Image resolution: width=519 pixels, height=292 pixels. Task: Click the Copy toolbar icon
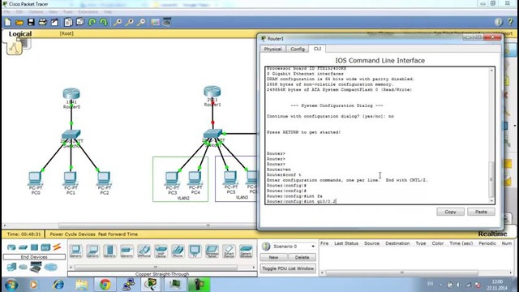tap(68, 22)
